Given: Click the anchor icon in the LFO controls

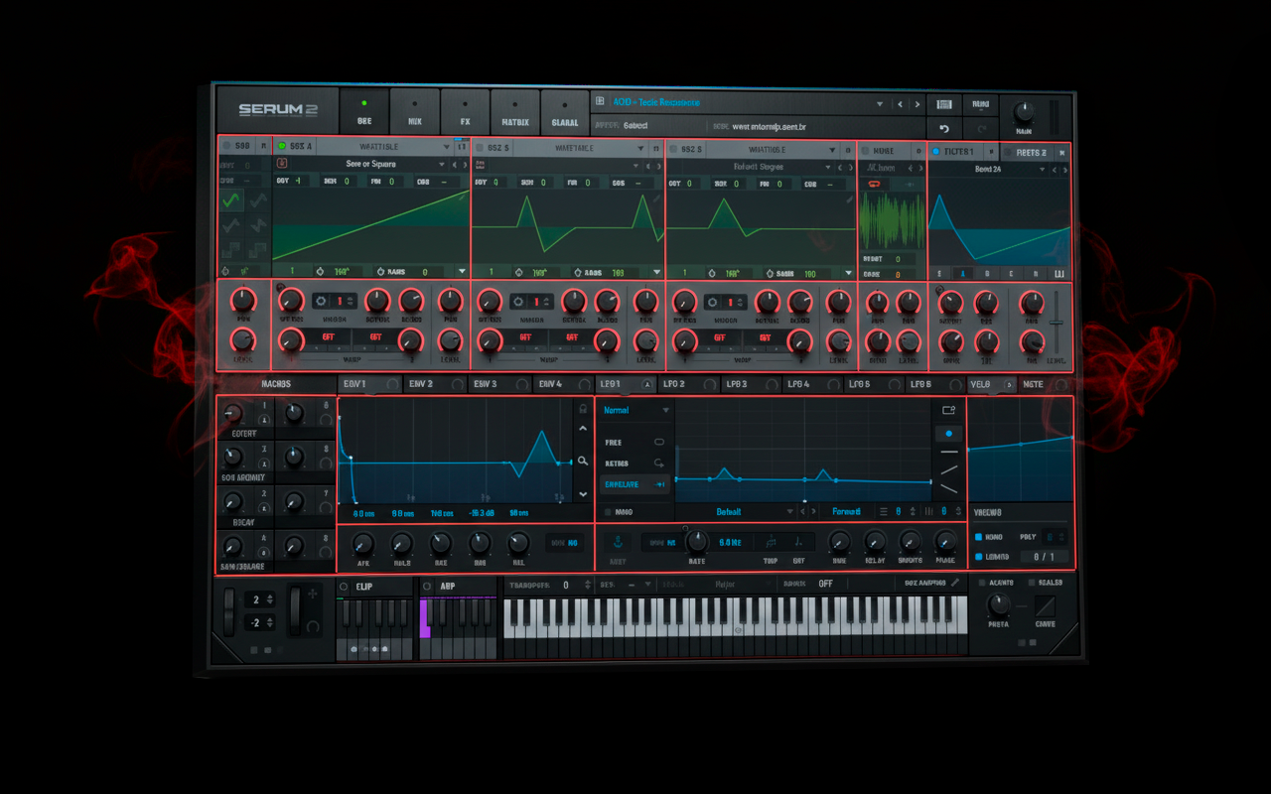Looking at the screenshot, I should [x=617, y=542].
